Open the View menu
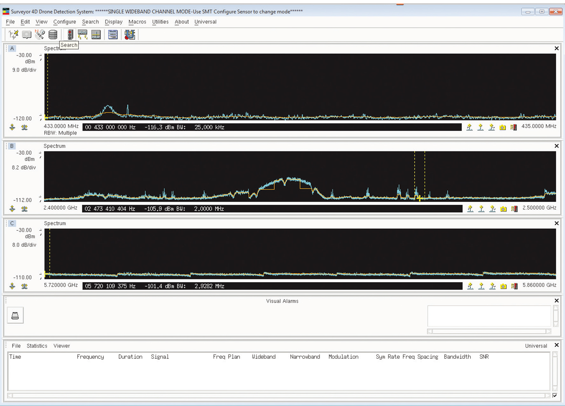Screen dimensions: 565x406 (42, 22)
